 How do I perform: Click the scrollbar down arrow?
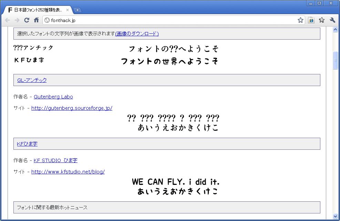[x=336, y=216]
